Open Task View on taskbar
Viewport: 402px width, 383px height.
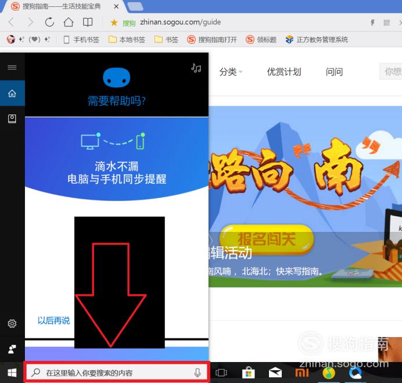[221, 373]
